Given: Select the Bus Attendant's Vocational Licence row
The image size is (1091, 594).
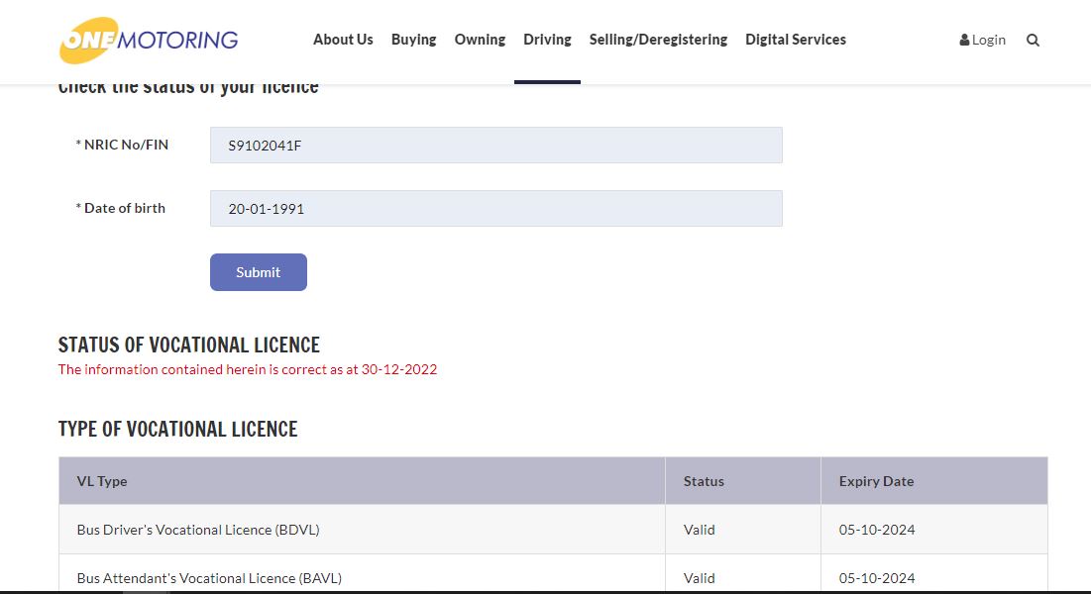Looking at the screenshot, I should tap(209, 578).
